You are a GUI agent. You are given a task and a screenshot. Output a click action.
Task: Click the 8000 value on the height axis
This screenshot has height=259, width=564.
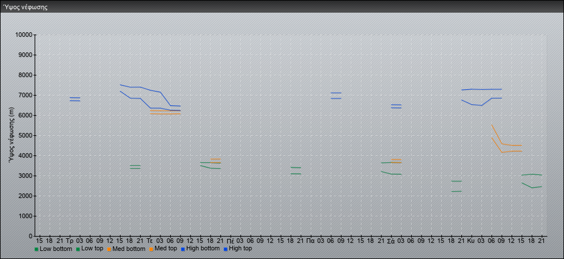click(x=25, y=75)
